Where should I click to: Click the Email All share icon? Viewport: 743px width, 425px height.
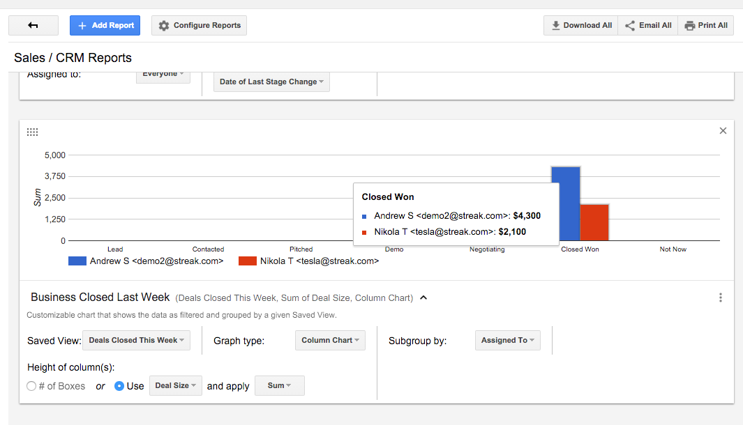pos(630,26)
